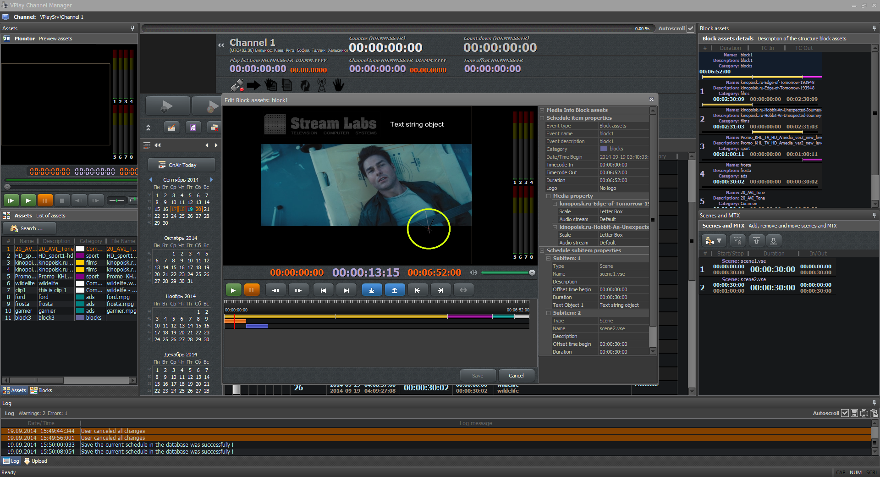Play the block in the Edit dialog

[x=233, y=290]
